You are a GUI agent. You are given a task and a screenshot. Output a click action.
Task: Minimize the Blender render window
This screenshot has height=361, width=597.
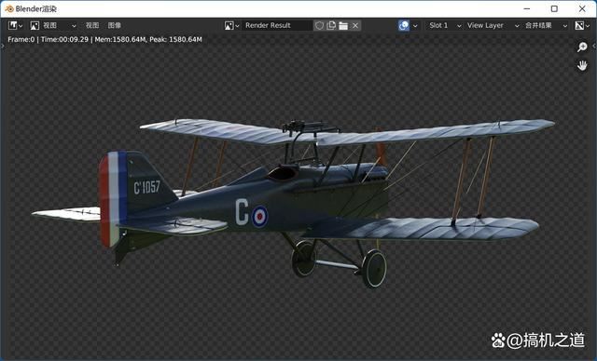click(x=526, y=8)
